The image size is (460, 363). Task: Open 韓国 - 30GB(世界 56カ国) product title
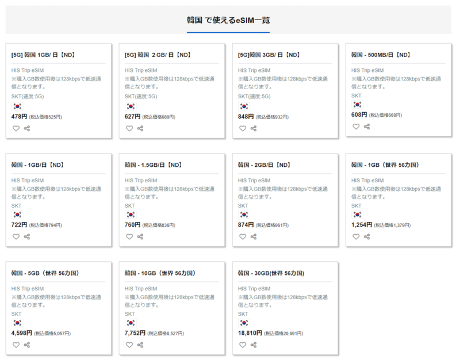271,273
